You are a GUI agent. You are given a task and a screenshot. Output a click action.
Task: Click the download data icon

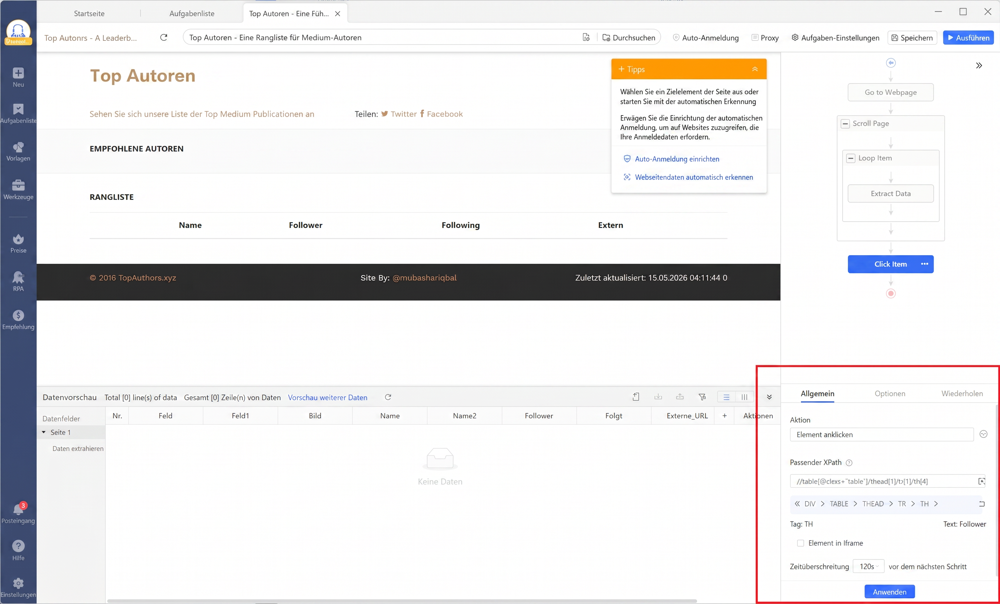pyautogui.click(x=658, y=397)
